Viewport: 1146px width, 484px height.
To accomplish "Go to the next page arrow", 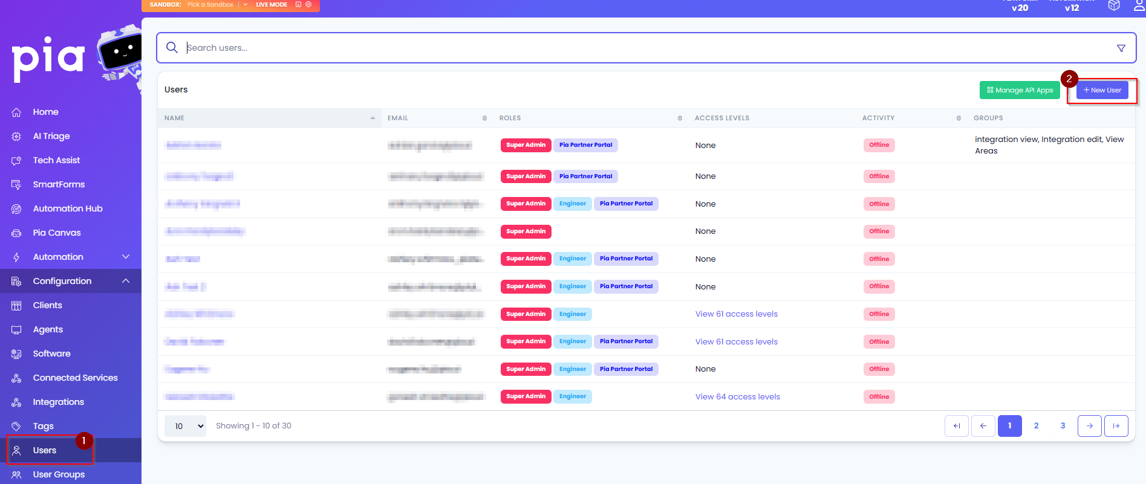I will (1089, 426).
